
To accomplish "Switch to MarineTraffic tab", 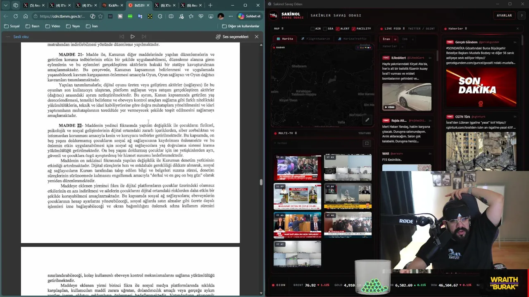I will click(353, 39).
